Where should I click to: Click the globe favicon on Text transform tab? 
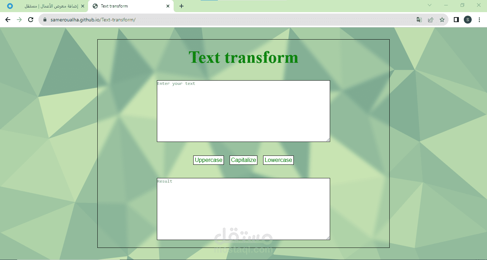coord(95,6)
